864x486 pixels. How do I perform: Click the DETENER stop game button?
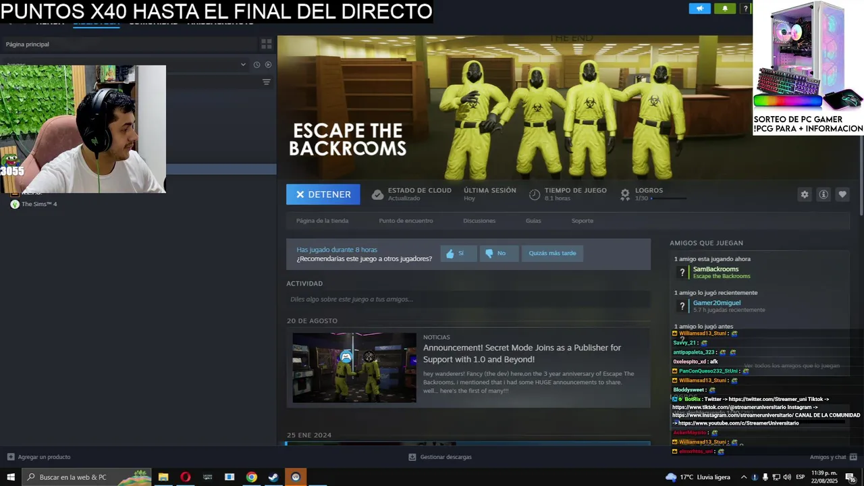point(323,194)
